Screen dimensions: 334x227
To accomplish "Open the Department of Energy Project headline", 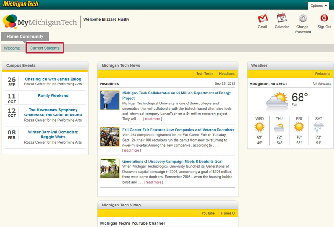I will (x=177, y=95).
